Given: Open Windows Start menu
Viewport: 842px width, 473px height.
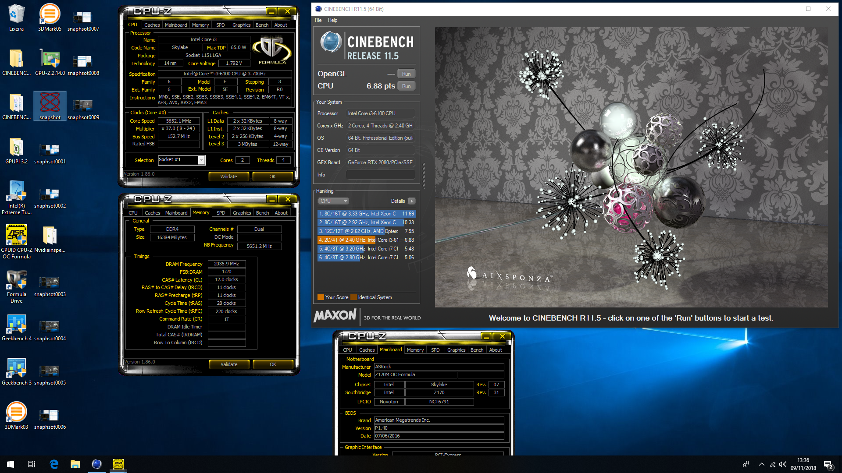Looking at the screenshot, I should [11, 464].
